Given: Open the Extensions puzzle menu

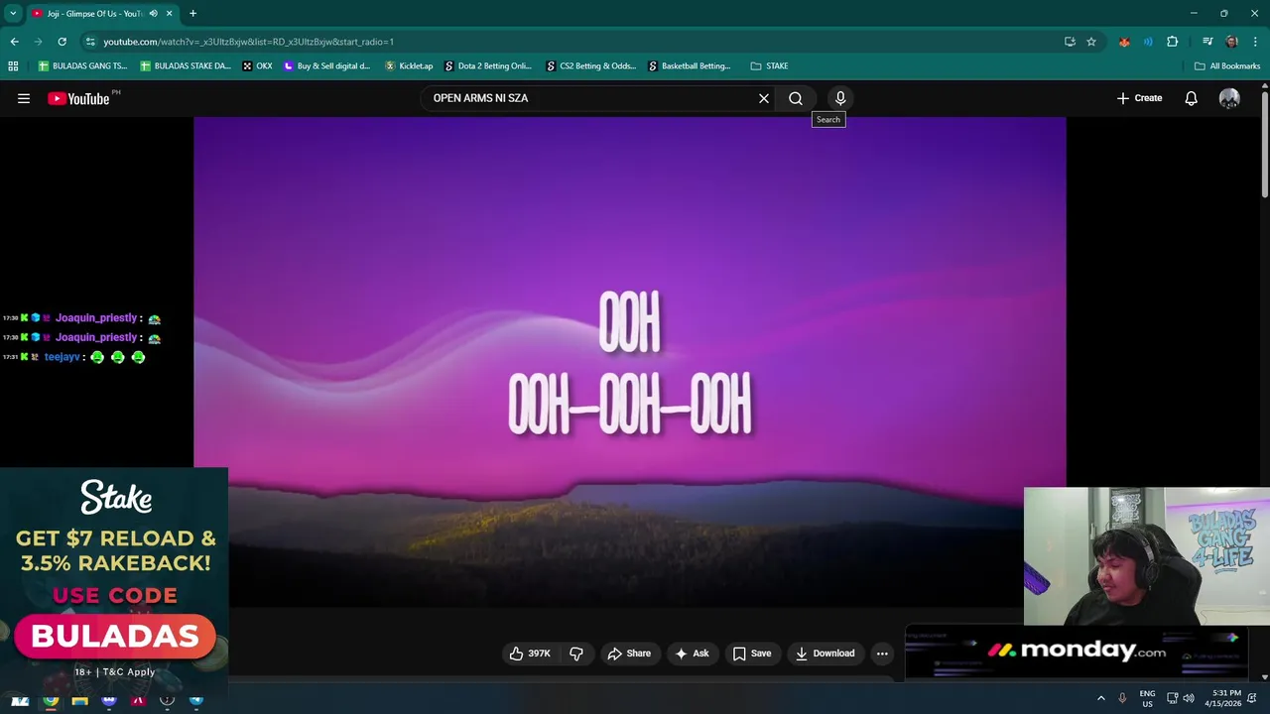Looking at the screenshot, I should point(1173,42).
